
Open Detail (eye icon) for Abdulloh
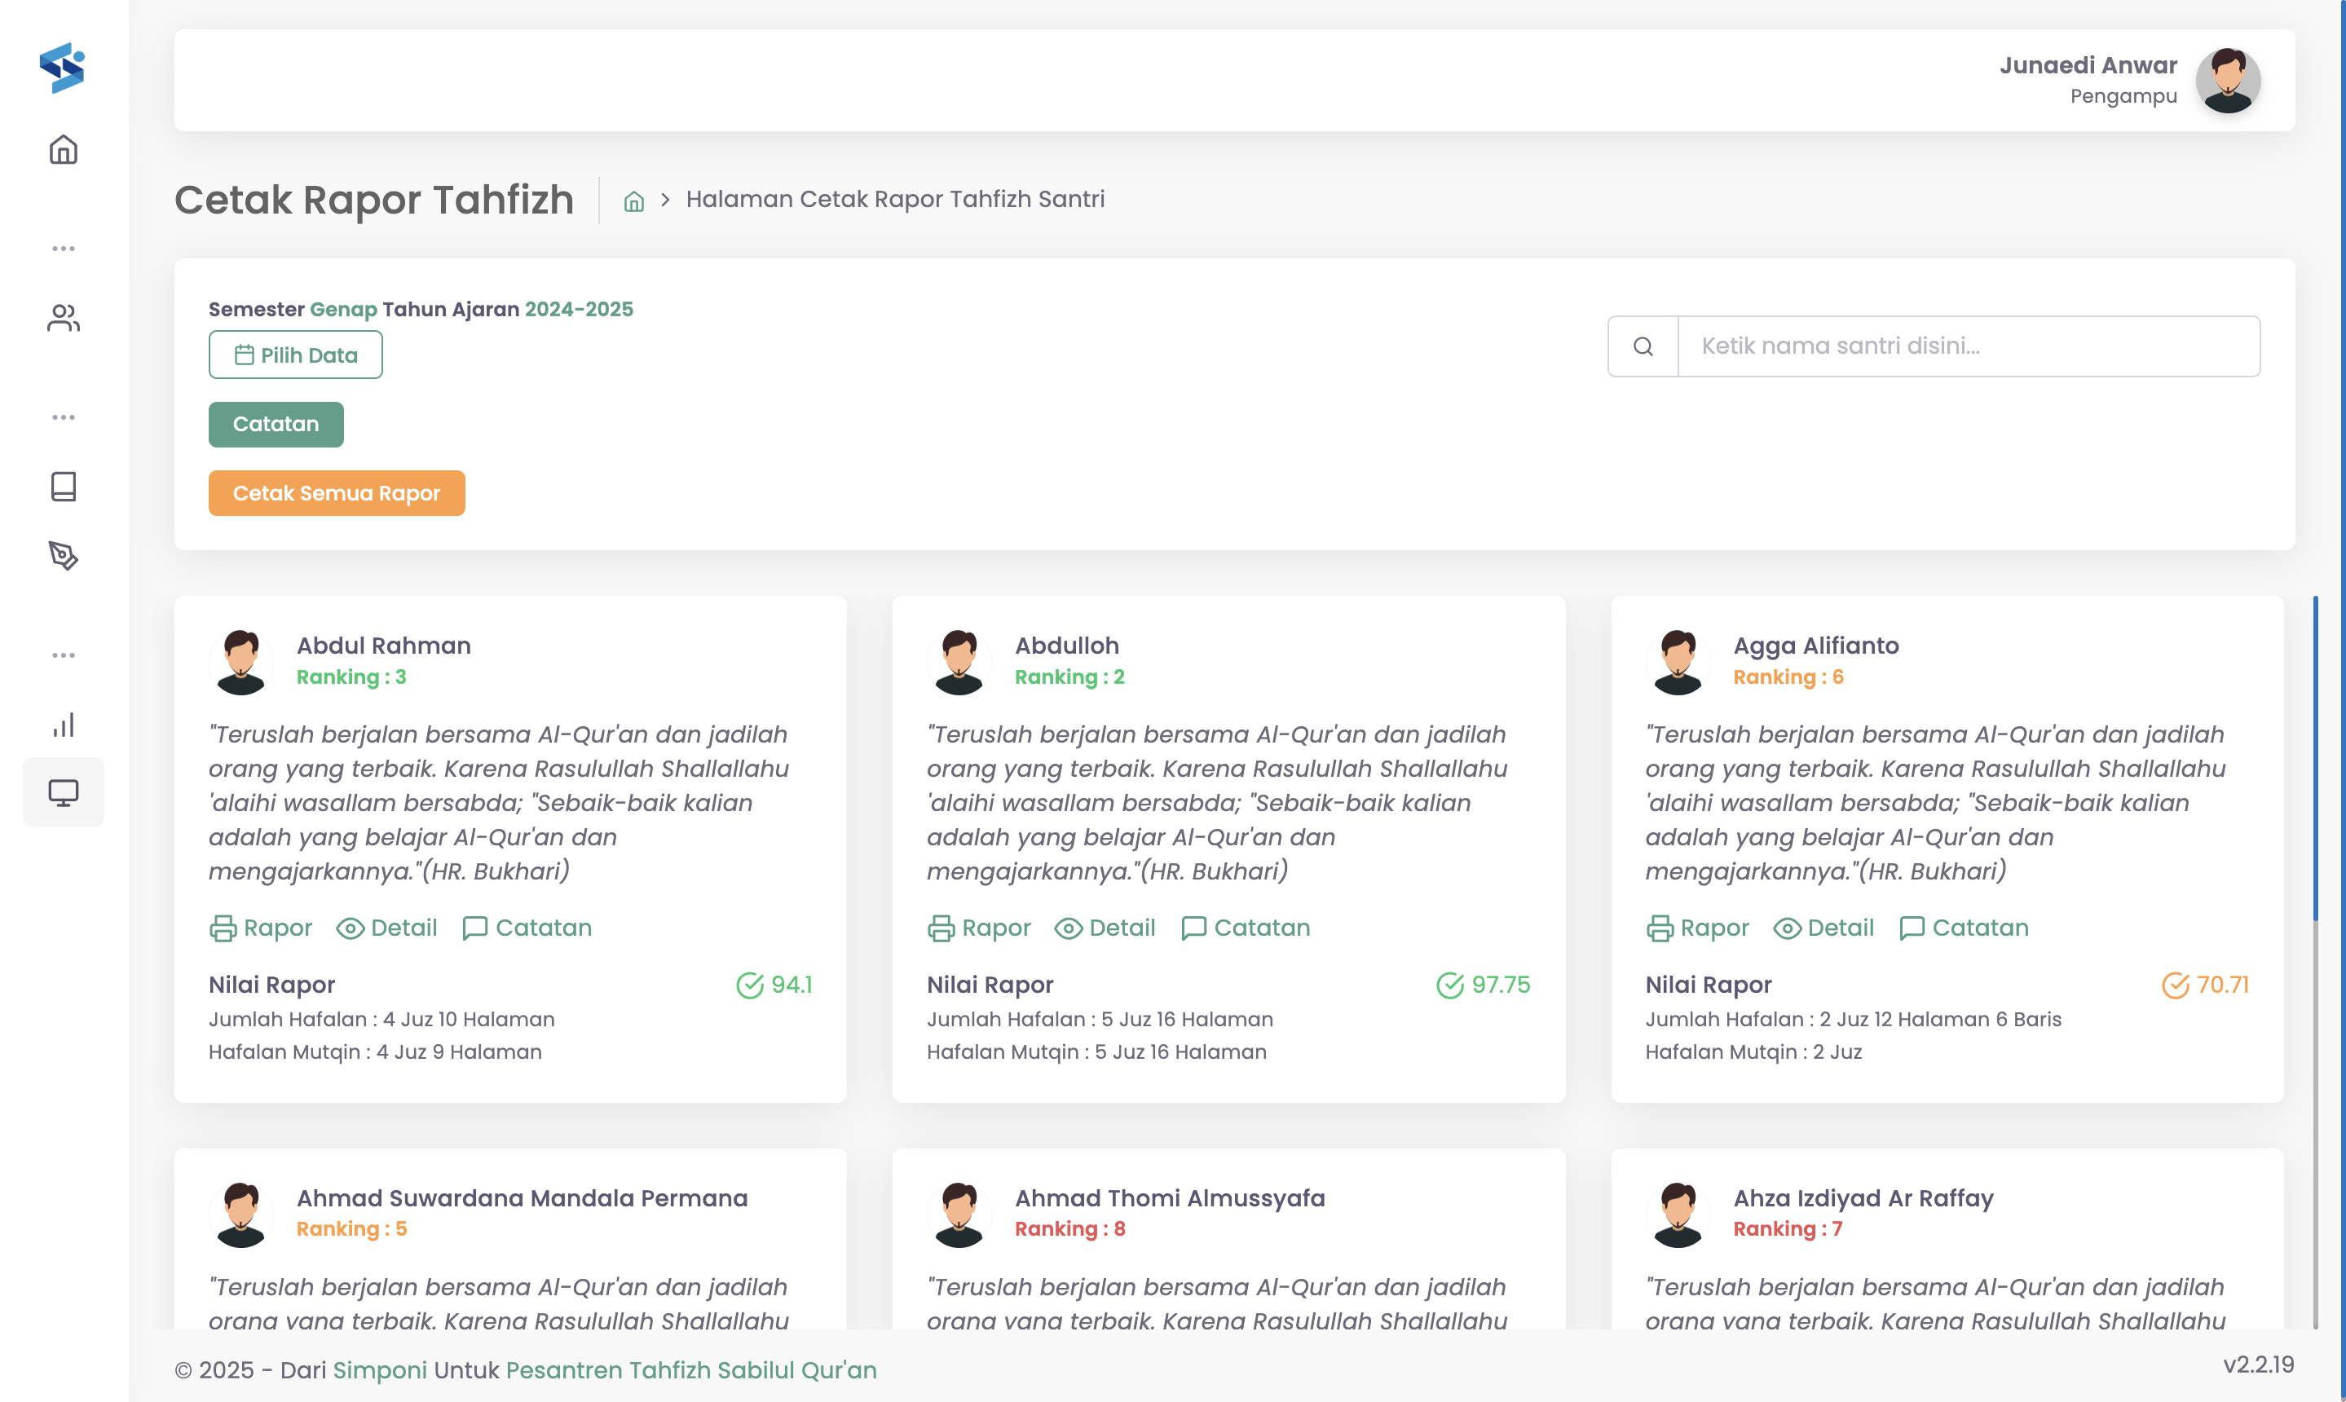click(x=1069, y=928)
